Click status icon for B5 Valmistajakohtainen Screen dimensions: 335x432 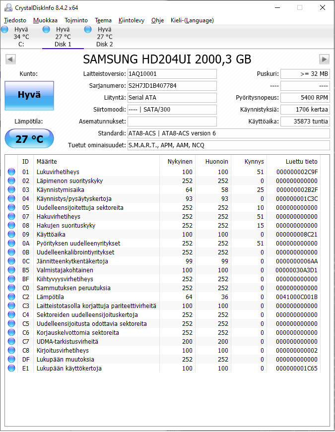(11, 270)
